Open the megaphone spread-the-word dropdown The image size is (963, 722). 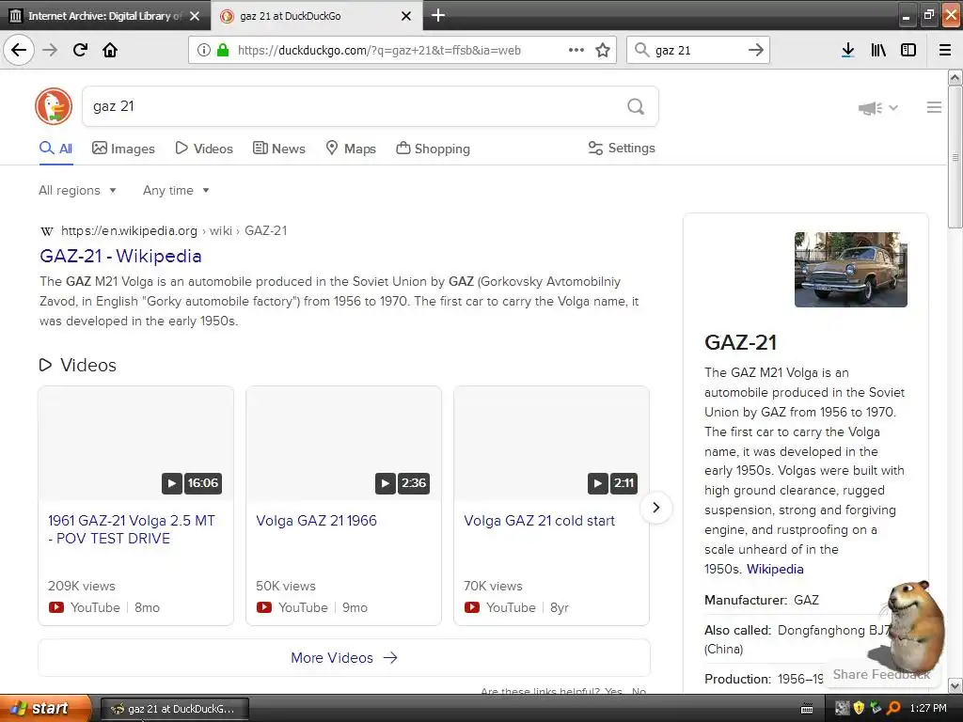[x=878, y=108]
